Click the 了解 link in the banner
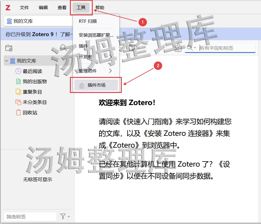261x224 pixels. click(x=65, y=34)
